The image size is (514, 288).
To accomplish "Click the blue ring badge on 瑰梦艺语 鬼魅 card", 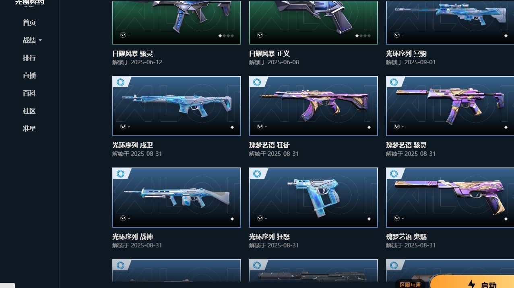I will [x=394, y=174].
